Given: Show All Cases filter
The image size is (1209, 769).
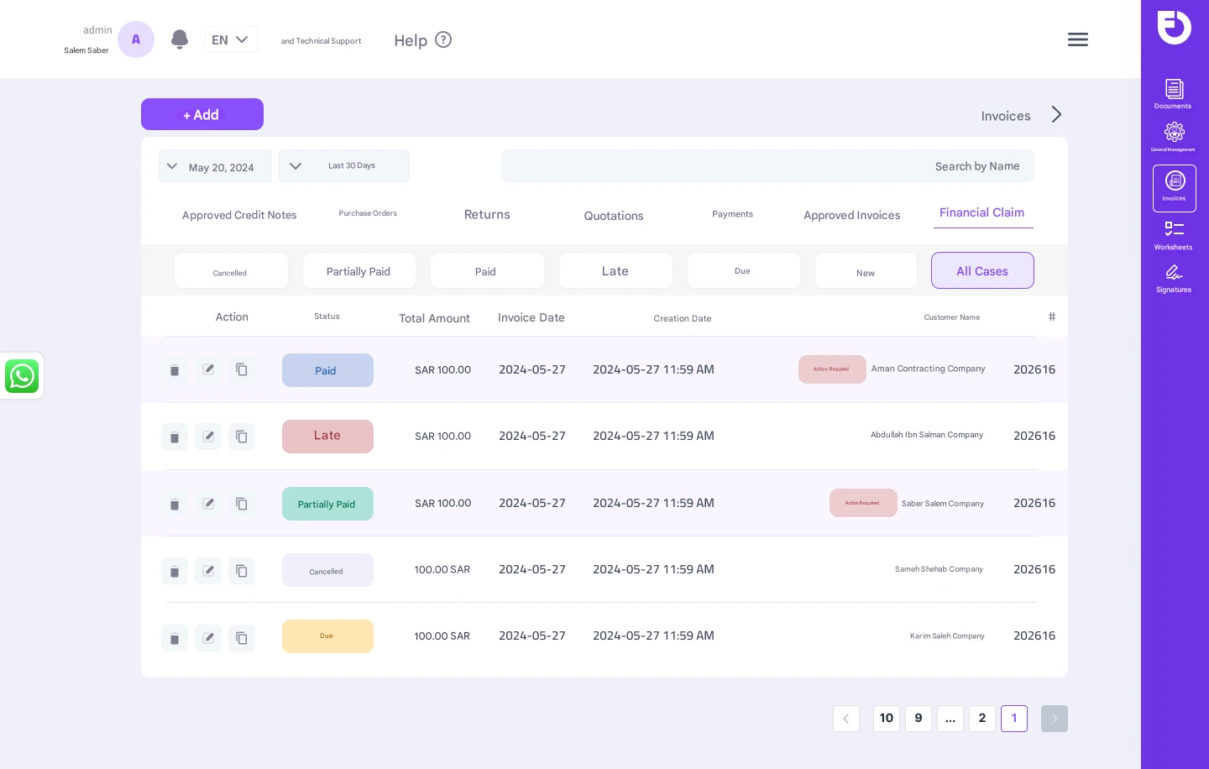Looking at the screenshot, I should 981,271.
